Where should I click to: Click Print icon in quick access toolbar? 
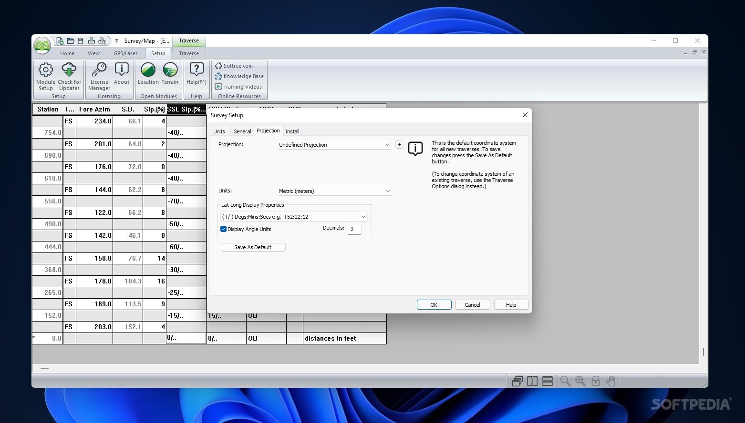91,41
